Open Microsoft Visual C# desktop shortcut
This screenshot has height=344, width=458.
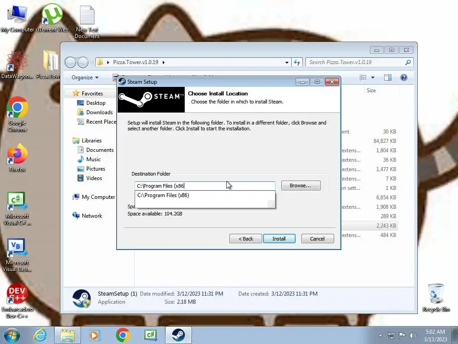coord(17,209)
